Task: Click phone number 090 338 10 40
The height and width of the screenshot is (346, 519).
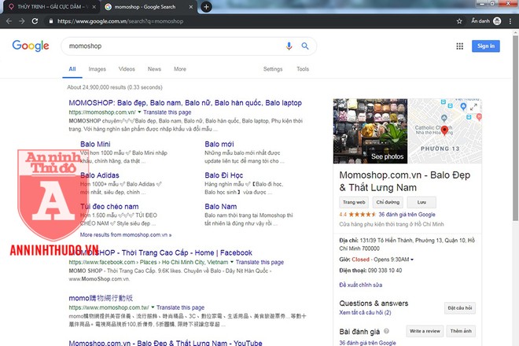Action: click(x=385, y=271)
